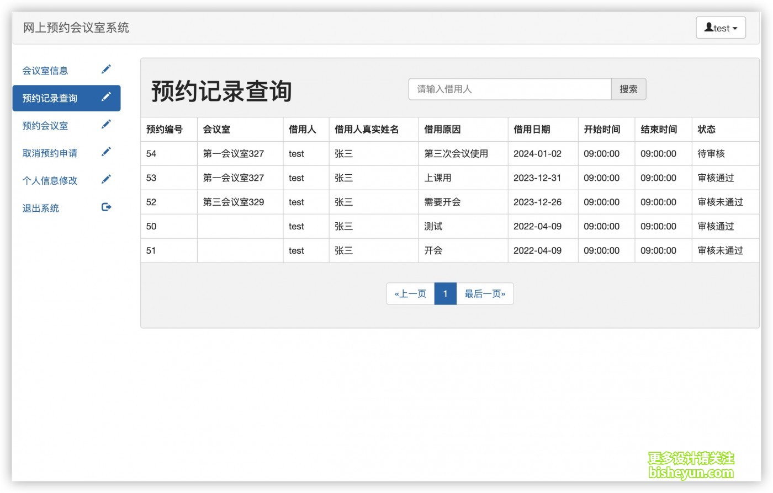Click the 待审核 status of record 54
Image resolution: width=773 pixels, height=493 pixels.
click(x=711, y=154)
